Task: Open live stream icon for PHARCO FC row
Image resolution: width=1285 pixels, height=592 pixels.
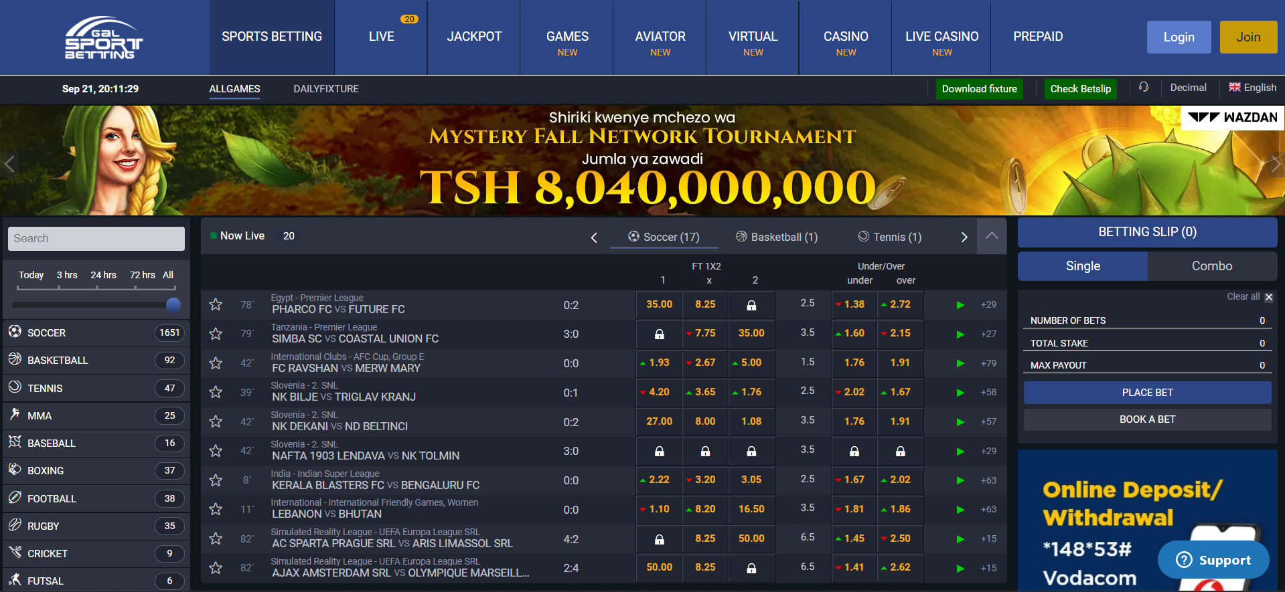Action: (960, 305)
